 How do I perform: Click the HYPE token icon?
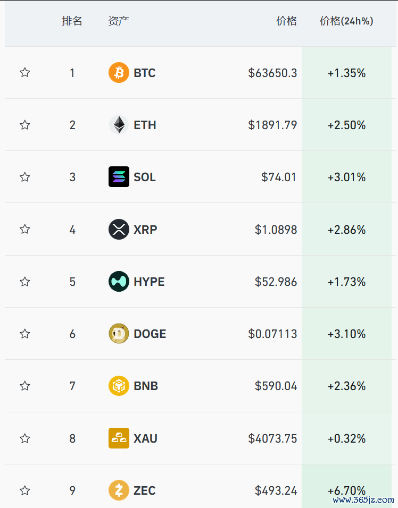(x=119, y=281)
